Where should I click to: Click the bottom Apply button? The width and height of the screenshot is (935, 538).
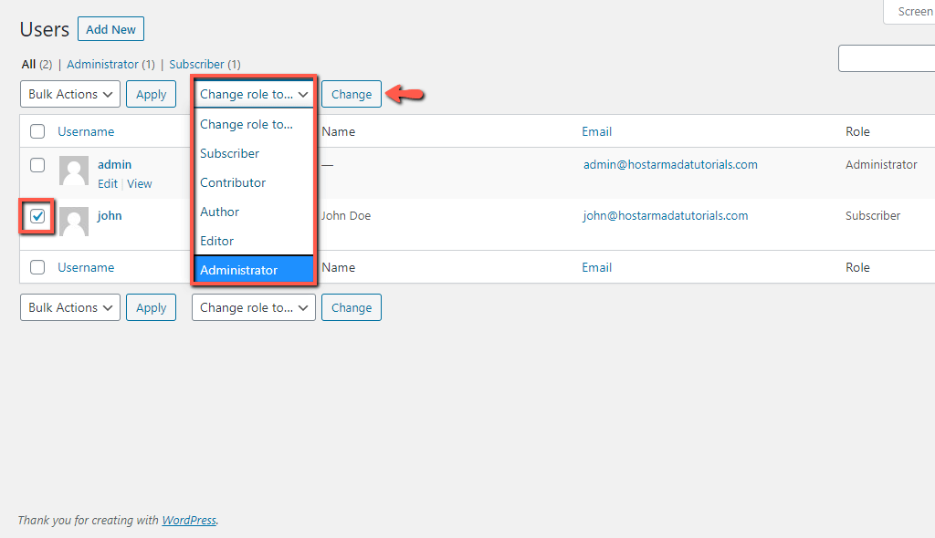151,307
